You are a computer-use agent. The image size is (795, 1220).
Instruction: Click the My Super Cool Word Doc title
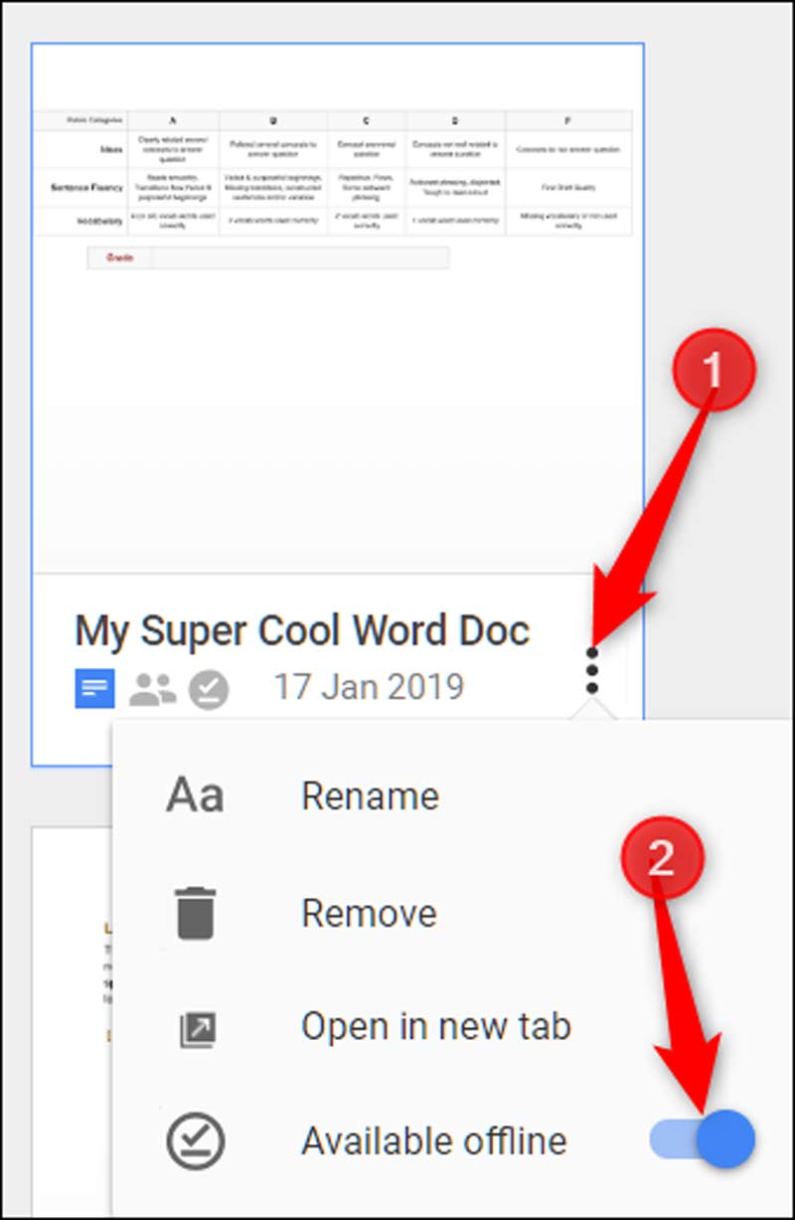click(302, 630)
